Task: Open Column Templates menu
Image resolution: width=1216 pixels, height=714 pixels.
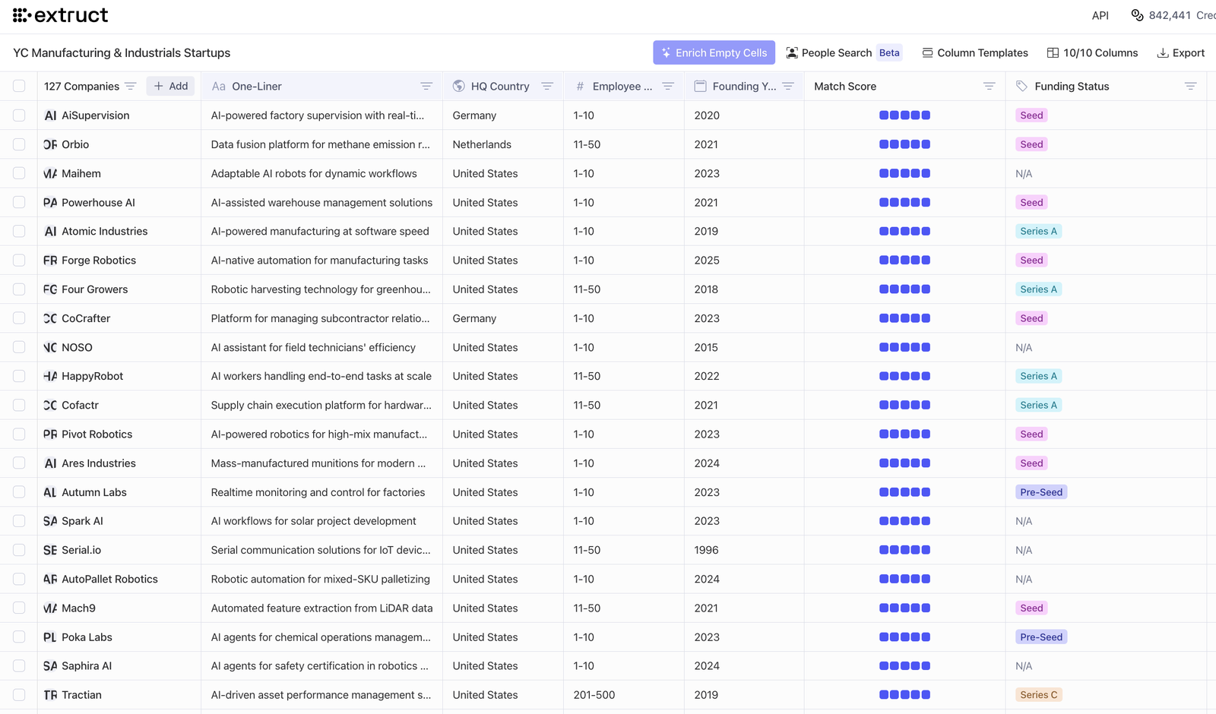Action: click(974, 53)
